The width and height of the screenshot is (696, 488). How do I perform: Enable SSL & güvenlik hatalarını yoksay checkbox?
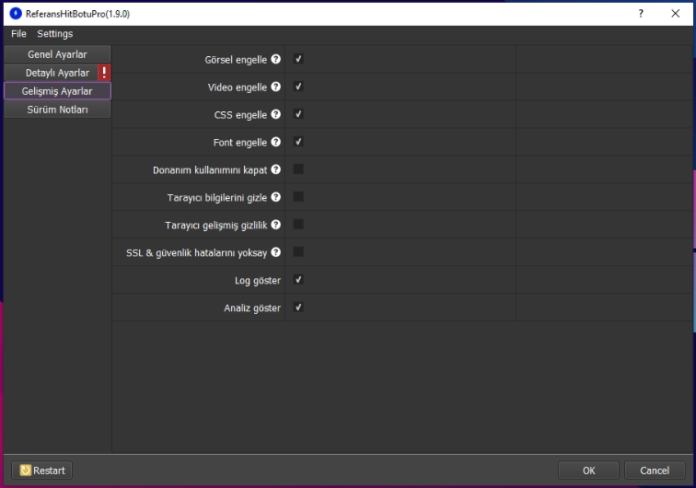coord(298,252)
